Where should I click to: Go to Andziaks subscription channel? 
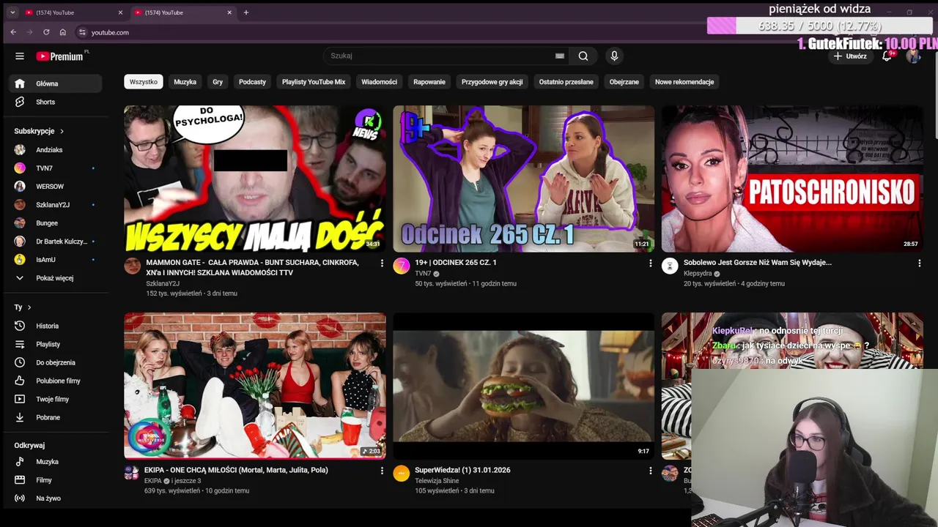click(56, 150)
